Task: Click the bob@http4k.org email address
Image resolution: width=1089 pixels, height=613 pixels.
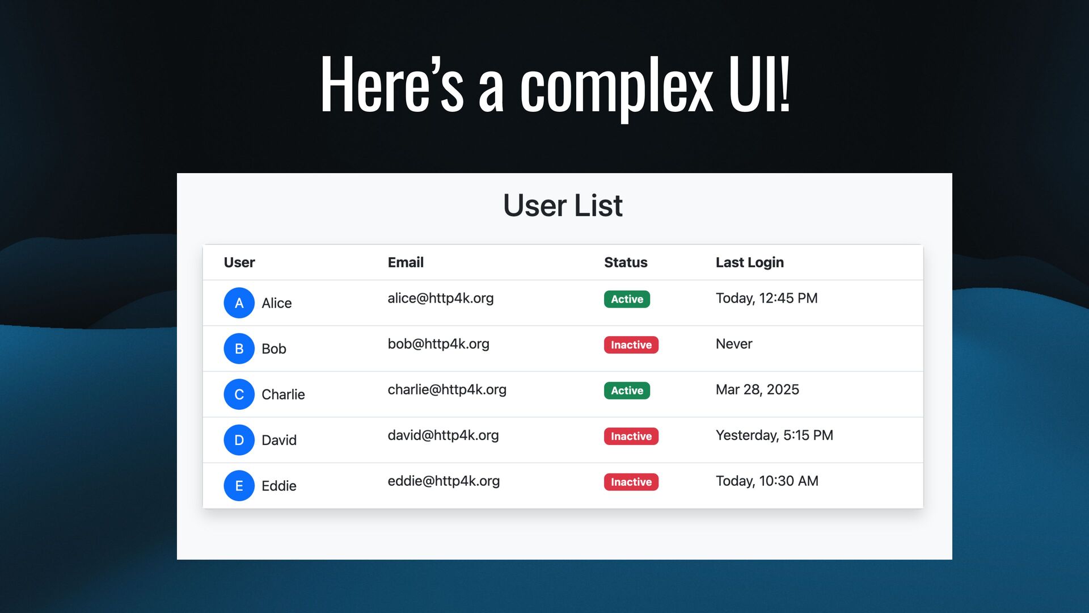Action: 438,344
